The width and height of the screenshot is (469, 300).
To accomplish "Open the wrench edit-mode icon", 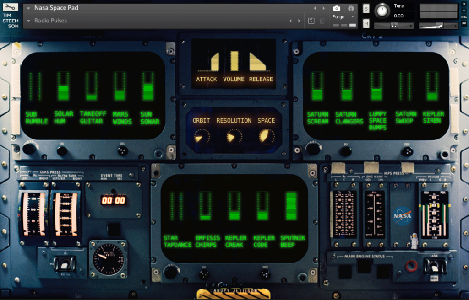I will pyautogui.click(x=10, y=7).
